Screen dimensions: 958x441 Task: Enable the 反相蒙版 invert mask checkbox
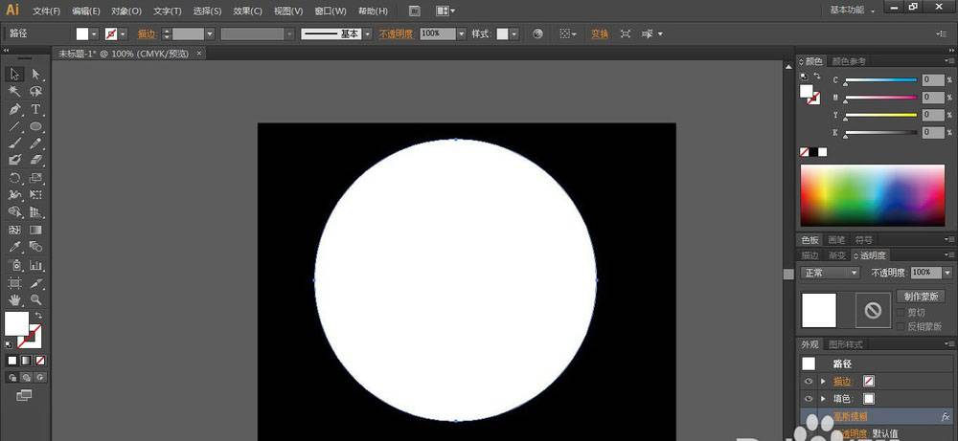(x=900, y=326)
